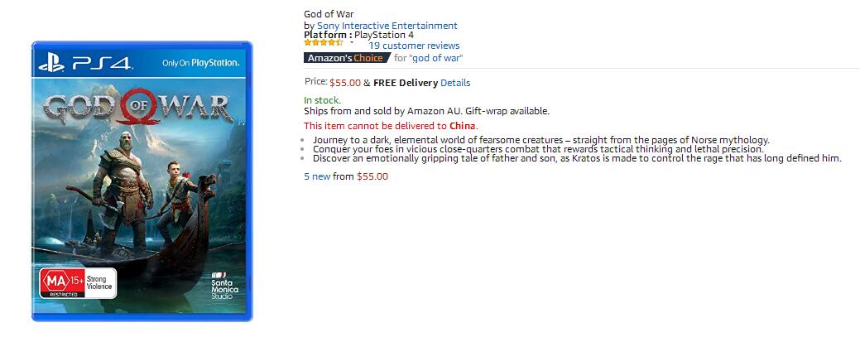This screenshot has height=347, width=860.
Task: Click the PS4 logo text on the cover
Action: (x=102, y=63)
